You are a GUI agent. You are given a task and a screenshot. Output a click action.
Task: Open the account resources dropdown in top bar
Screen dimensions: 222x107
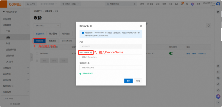click(x=49, y=4)
